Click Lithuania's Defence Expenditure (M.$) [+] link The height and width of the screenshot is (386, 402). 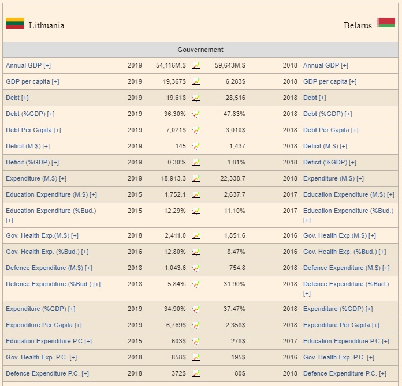[49, 268]
